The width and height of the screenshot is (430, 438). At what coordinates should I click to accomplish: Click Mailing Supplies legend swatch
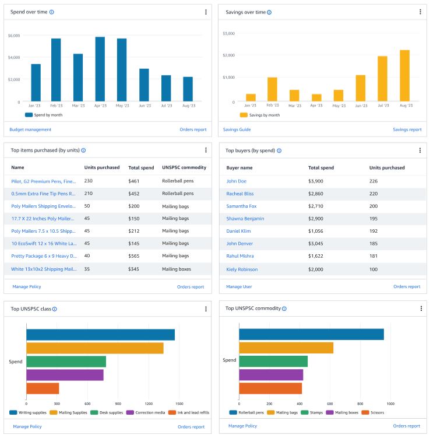click(53, 412)
